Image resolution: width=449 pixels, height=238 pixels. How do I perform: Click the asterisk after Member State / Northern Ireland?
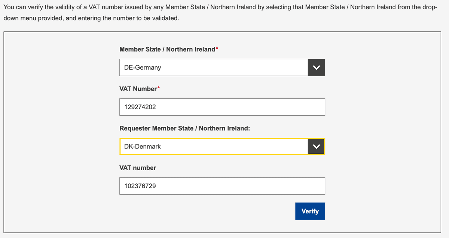pyautogui.click(x=218, y=49)
